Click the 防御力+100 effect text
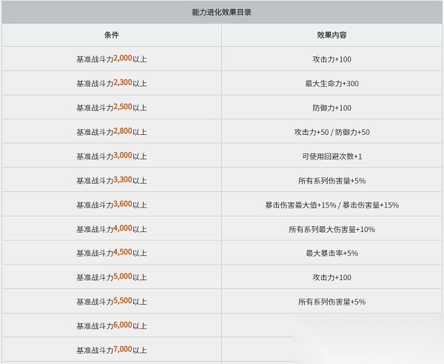 (x=332, y=107)
